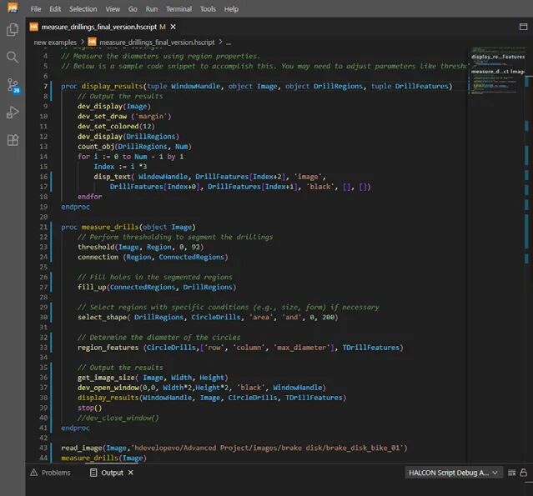
Task: Open the Explorer view in activity bar
Action: (13, 30)
